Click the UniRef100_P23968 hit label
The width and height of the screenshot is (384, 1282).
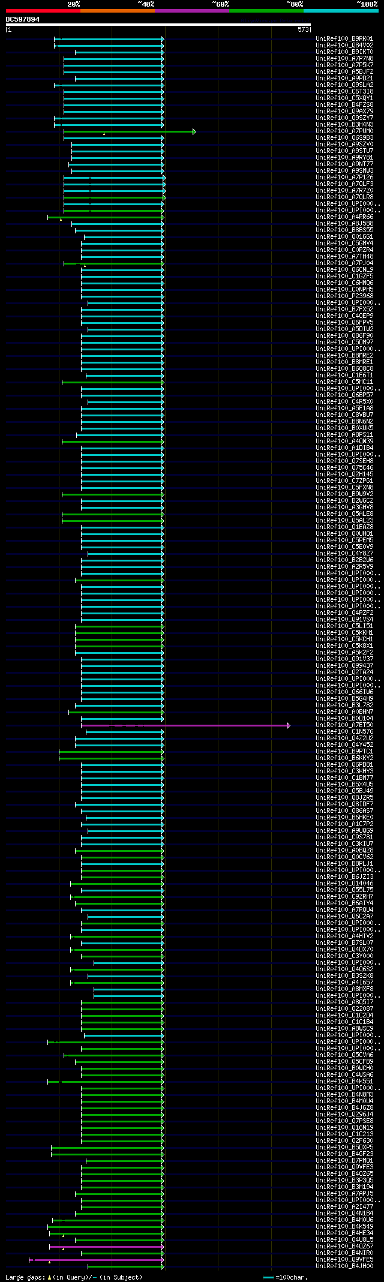point(344,296)
